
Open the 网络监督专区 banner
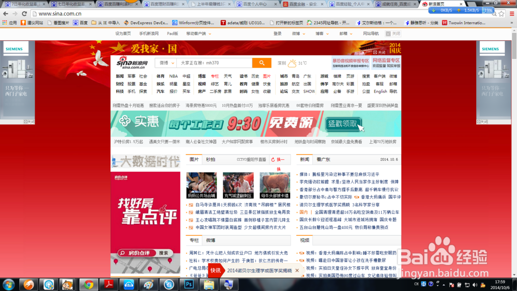coord(386,63)
